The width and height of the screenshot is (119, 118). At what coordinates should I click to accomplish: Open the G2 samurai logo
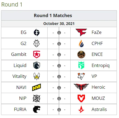(x=37, y=43)
